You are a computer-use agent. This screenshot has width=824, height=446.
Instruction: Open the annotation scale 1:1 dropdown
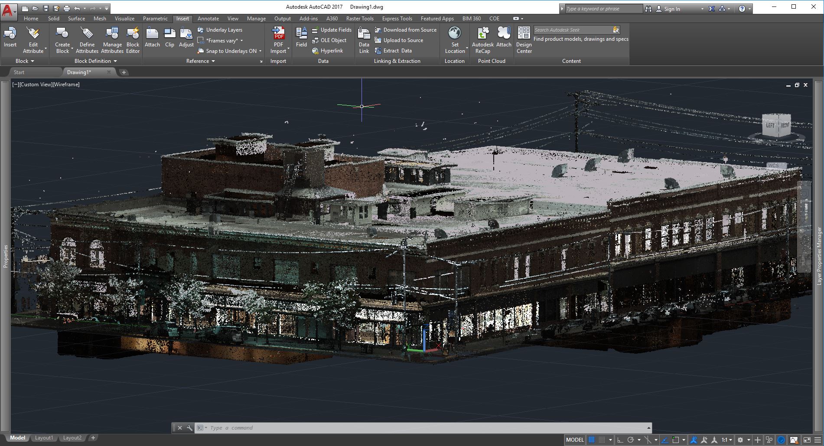tap(727, 440)
